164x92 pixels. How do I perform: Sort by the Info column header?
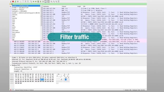point(84,6)
